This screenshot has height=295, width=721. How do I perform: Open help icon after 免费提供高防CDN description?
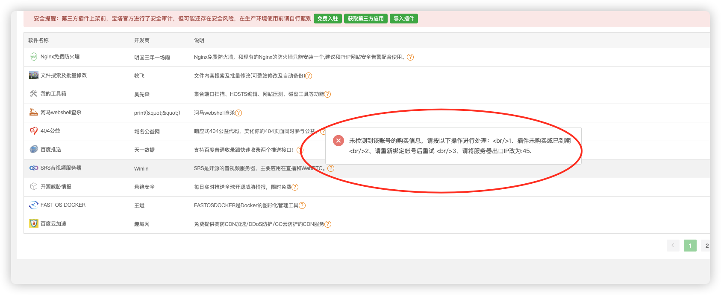click(328, 224)
